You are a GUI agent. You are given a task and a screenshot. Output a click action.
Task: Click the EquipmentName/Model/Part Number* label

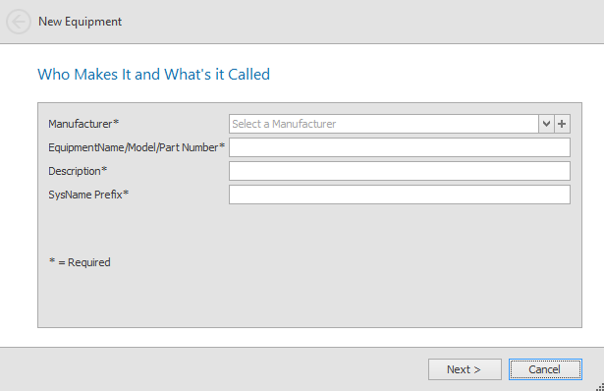point(137,147)
